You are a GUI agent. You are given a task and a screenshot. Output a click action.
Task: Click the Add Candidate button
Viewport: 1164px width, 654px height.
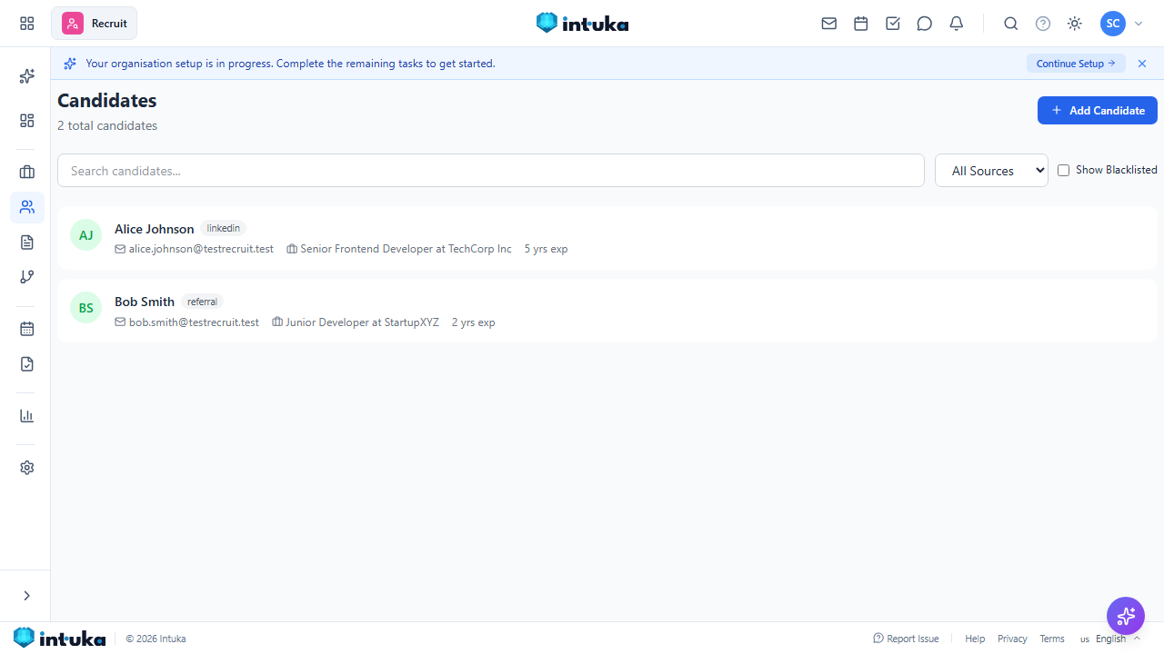(1097, 110)
